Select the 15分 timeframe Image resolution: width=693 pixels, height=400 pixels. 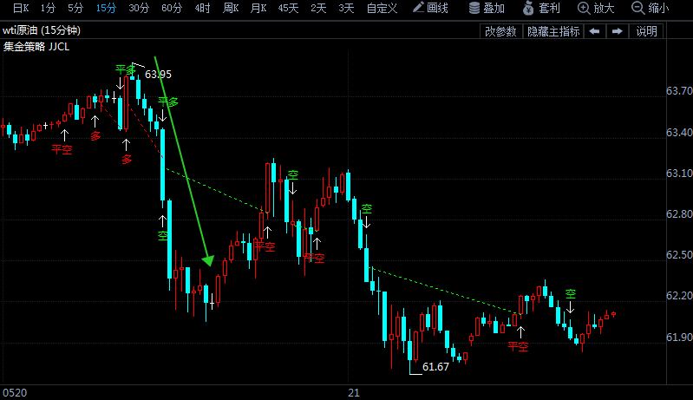(106, 8)
